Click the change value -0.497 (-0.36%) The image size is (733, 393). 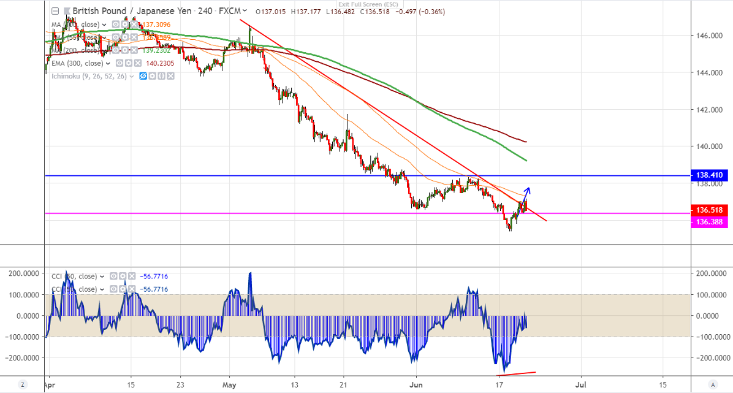pyautogui.click(x=420, y=12)
